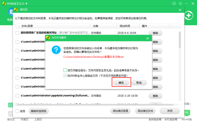This screenshot has height=124, width=197.
Task: Sort by 添加时间 column header
Action: 128,26
